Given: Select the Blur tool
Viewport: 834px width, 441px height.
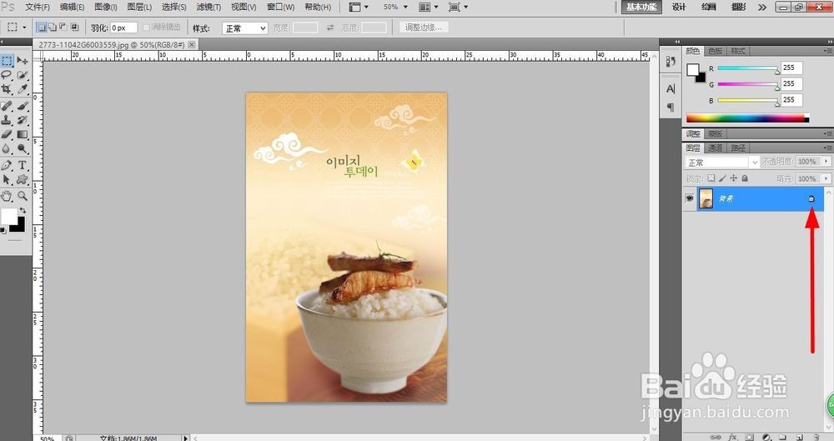Looking at the screenshot, I should click(x=7, y=148).
